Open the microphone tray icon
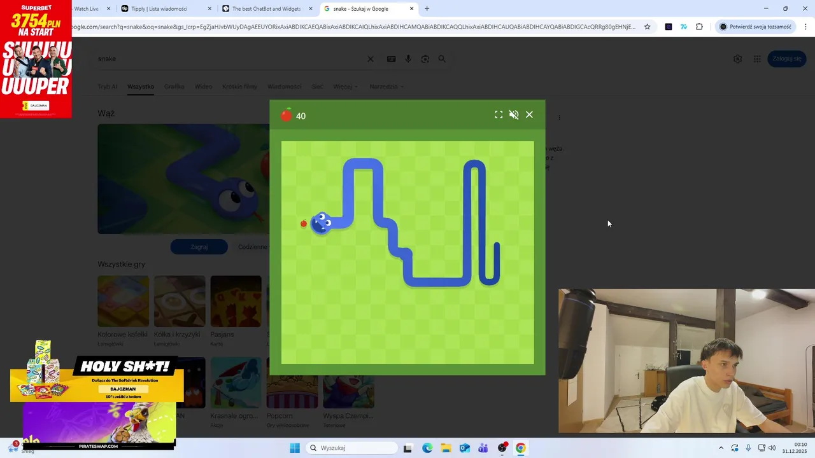815x458 pixels. point(748,448)
